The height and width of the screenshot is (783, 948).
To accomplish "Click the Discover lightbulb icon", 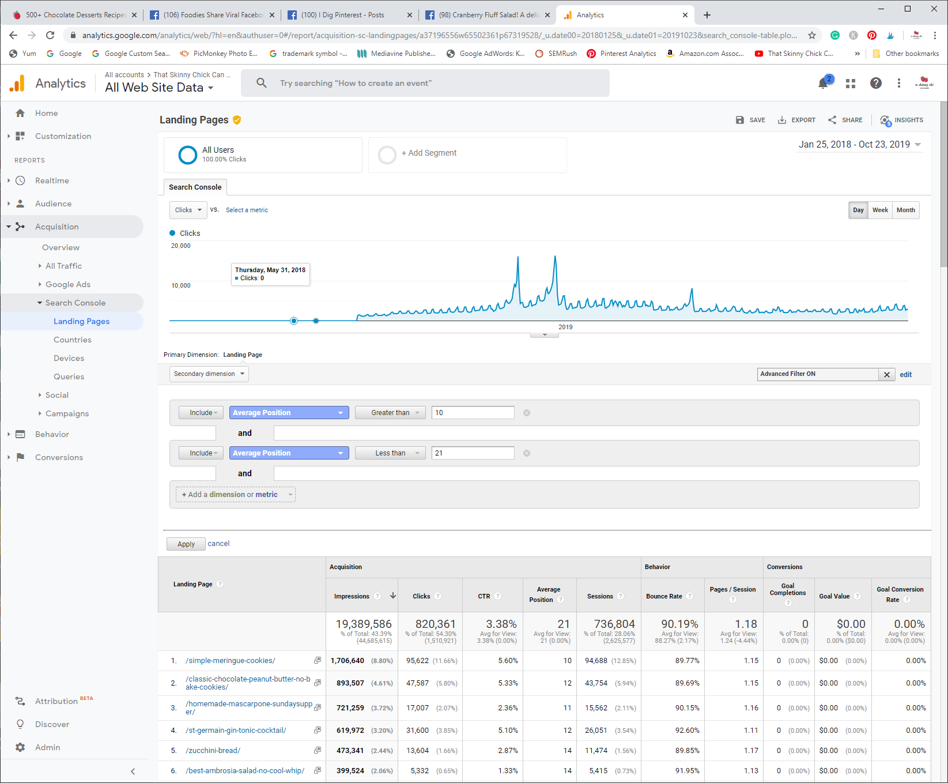I will 20,724.
